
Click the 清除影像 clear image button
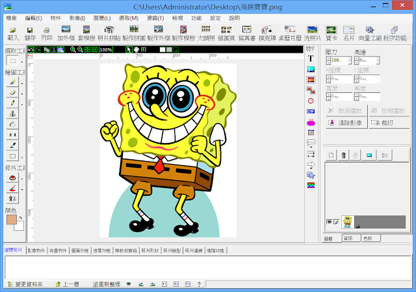pos(346,123)
